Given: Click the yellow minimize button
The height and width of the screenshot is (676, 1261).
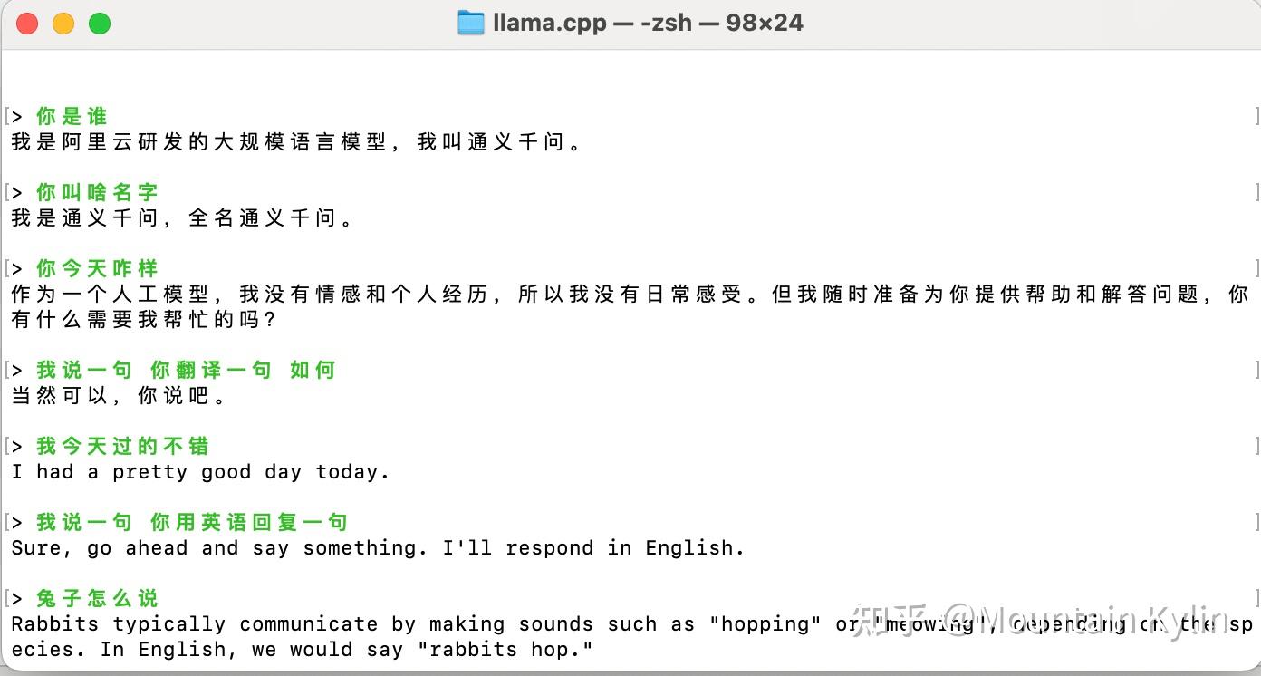Looking at the screenshot, I should (63, 23).
